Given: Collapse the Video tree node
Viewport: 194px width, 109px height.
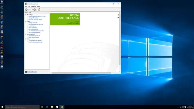Looking at the screenshot, I should pos(26,39).
